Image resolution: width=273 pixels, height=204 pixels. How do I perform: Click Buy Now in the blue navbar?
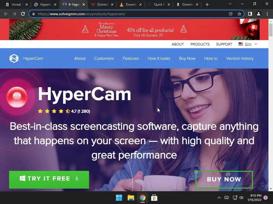click(x=187, y=58)
